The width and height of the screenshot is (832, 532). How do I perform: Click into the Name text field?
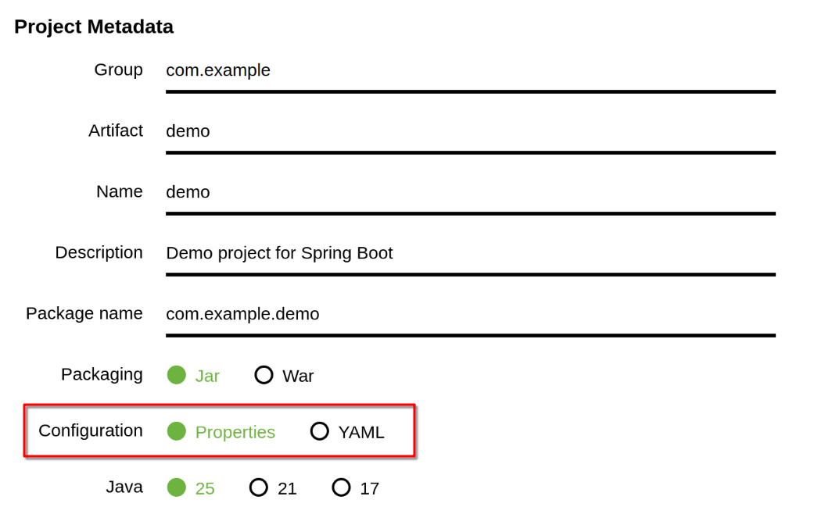pyautogui.click(x=469, y=193)
